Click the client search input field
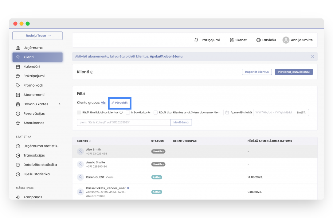The height and width of the screenshot is (218, 333). click(123, 123)
